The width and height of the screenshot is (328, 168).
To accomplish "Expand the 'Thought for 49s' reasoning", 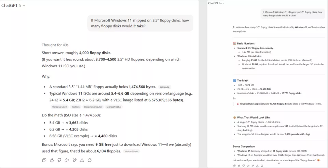I will (x=55, y=45).
